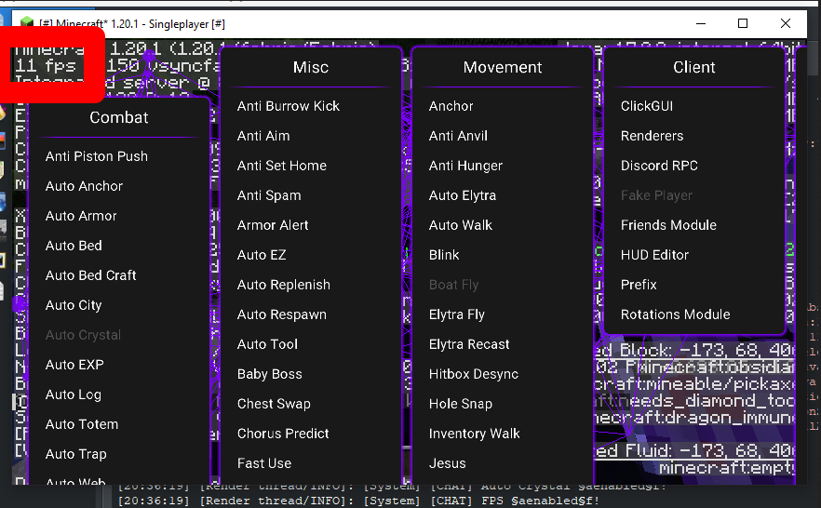The image size is (821, 508).
Task: Minimize the Minecraft window
Action: point(701,23)
